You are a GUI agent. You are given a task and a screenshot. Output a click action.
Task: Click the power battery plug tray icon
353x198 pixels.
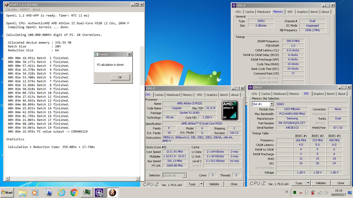pyautogui.click(x=313, y=192)
